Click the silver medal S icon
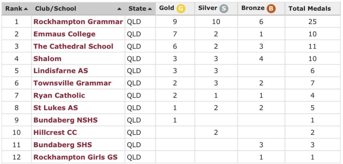The image size is (343, 164). point(224,9)
